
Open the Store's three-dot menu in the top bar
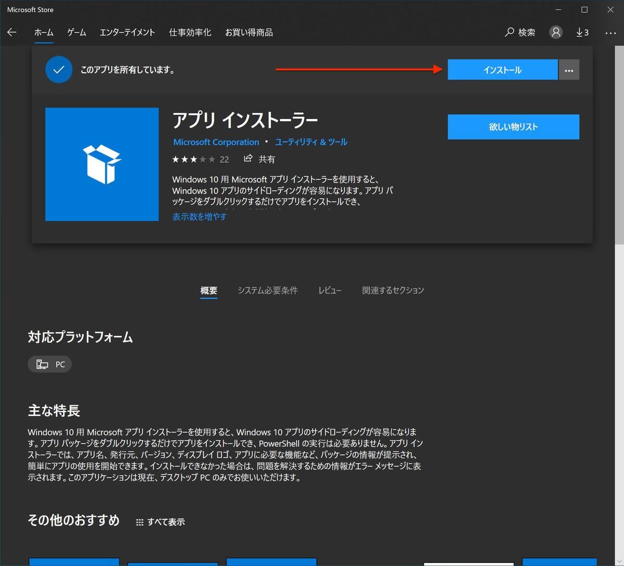tap(610, 33)
